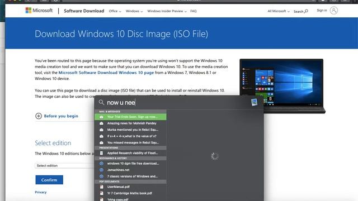Select 'If x+4 = 4+x' mail result
Image resolution: width=358 pixels, height=201 pixels.
click(130, 136)
